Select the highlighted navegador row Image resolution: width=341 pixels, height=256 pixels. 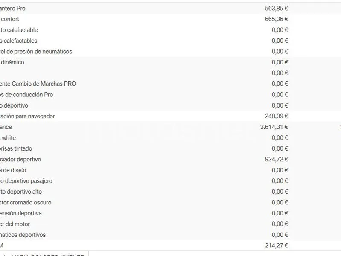coord(171,116)
